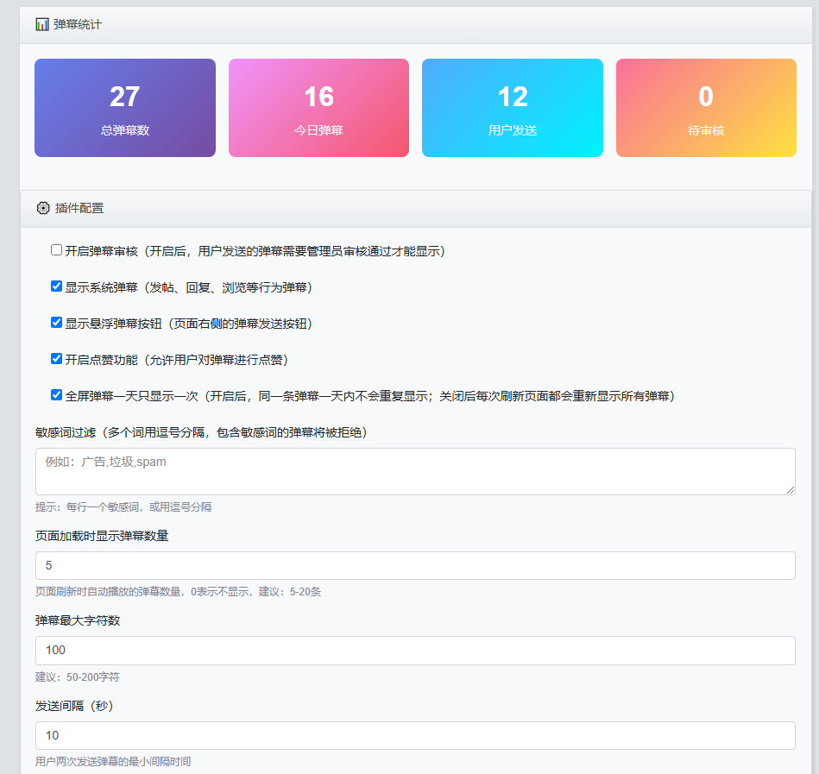Click the 页面加载时显示弹幕数量 input field
This screenshot has height=774, width=819.
point(414,566)
